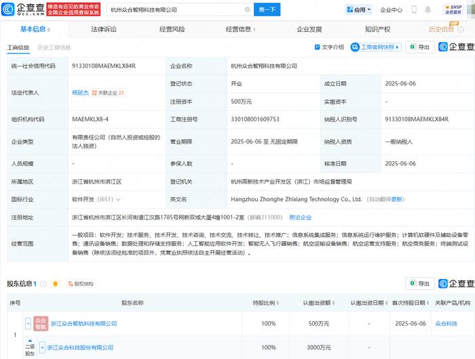Open the mobile phone app icon
Image resolution: width=475 pixels, height=359 pixels.
tap(414, 9)
